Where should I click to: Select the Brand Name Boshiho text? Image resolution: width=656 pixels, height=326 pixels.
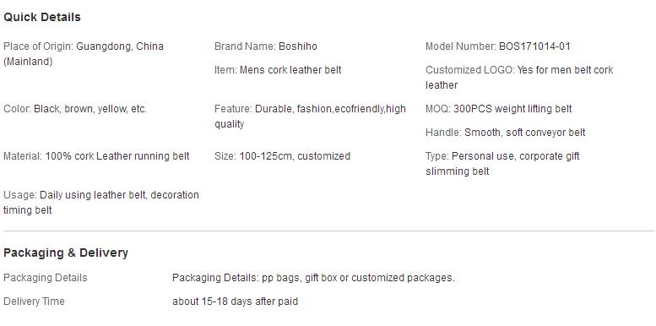coord(266,46)
